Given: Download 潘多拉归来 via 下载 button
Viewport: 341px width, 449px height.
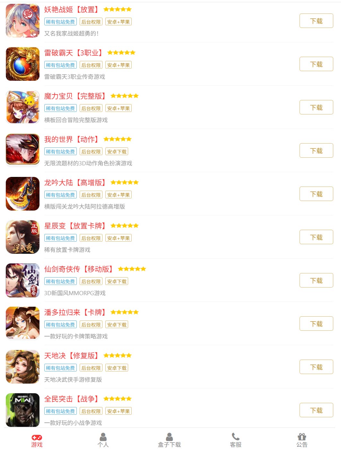Looking at the screenshot, I should (316, 324).
